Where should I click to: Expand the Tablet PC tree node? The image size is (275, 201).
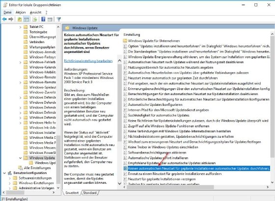[20, 27]
